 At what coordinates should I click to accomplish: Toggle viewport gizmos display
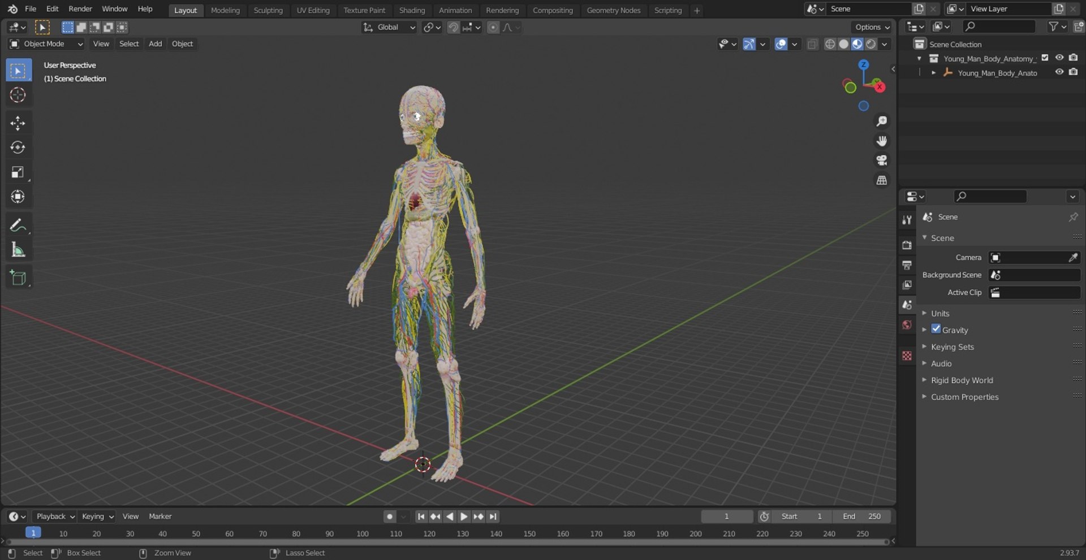tap(749, 44)
